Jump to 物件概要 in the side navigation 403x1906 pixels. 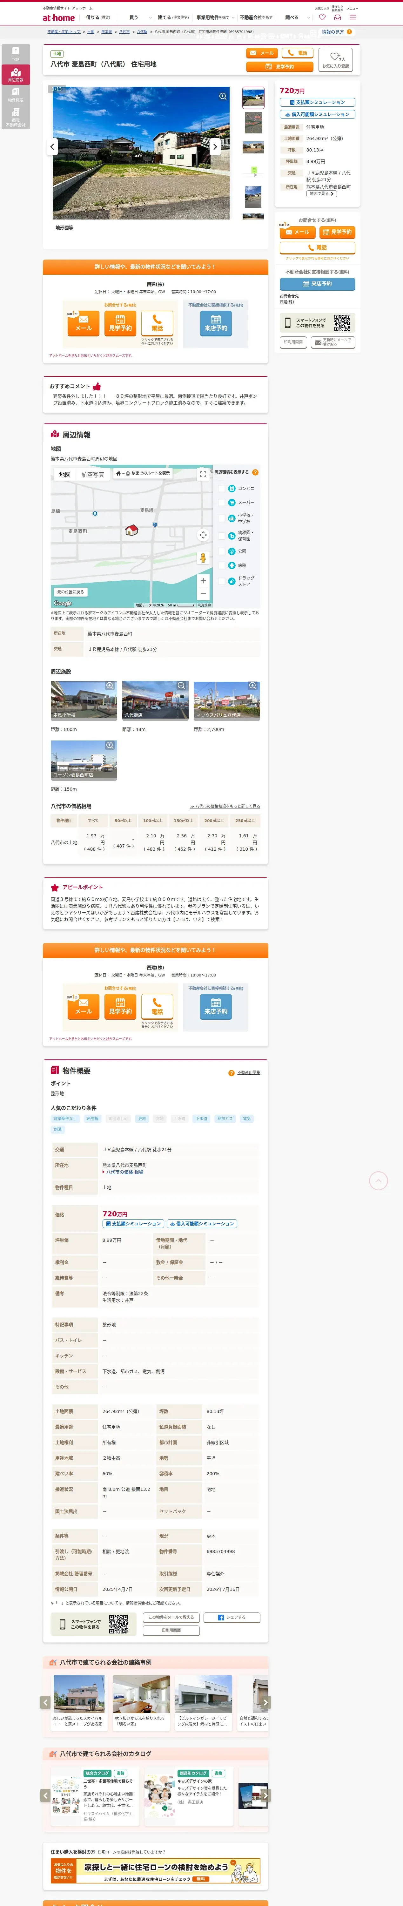tap(16, 95)
